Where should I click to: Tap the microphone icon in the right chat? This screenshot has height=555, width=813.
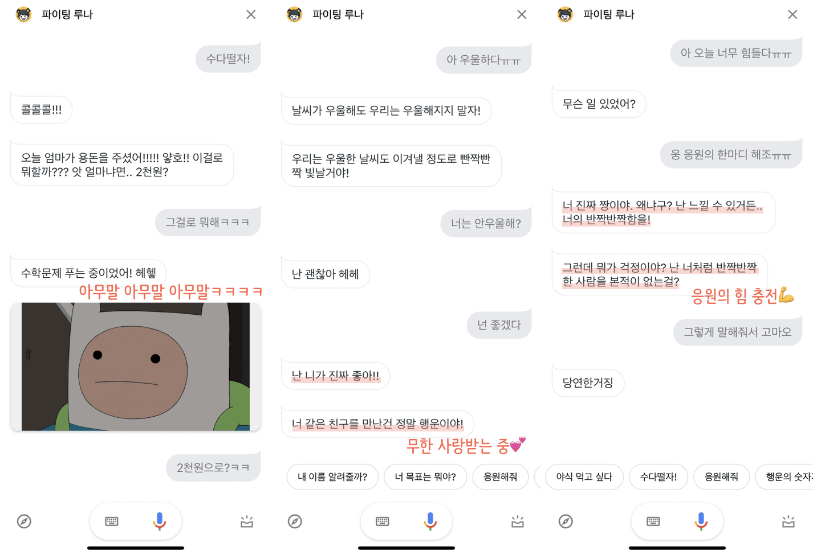coord(701,521)
